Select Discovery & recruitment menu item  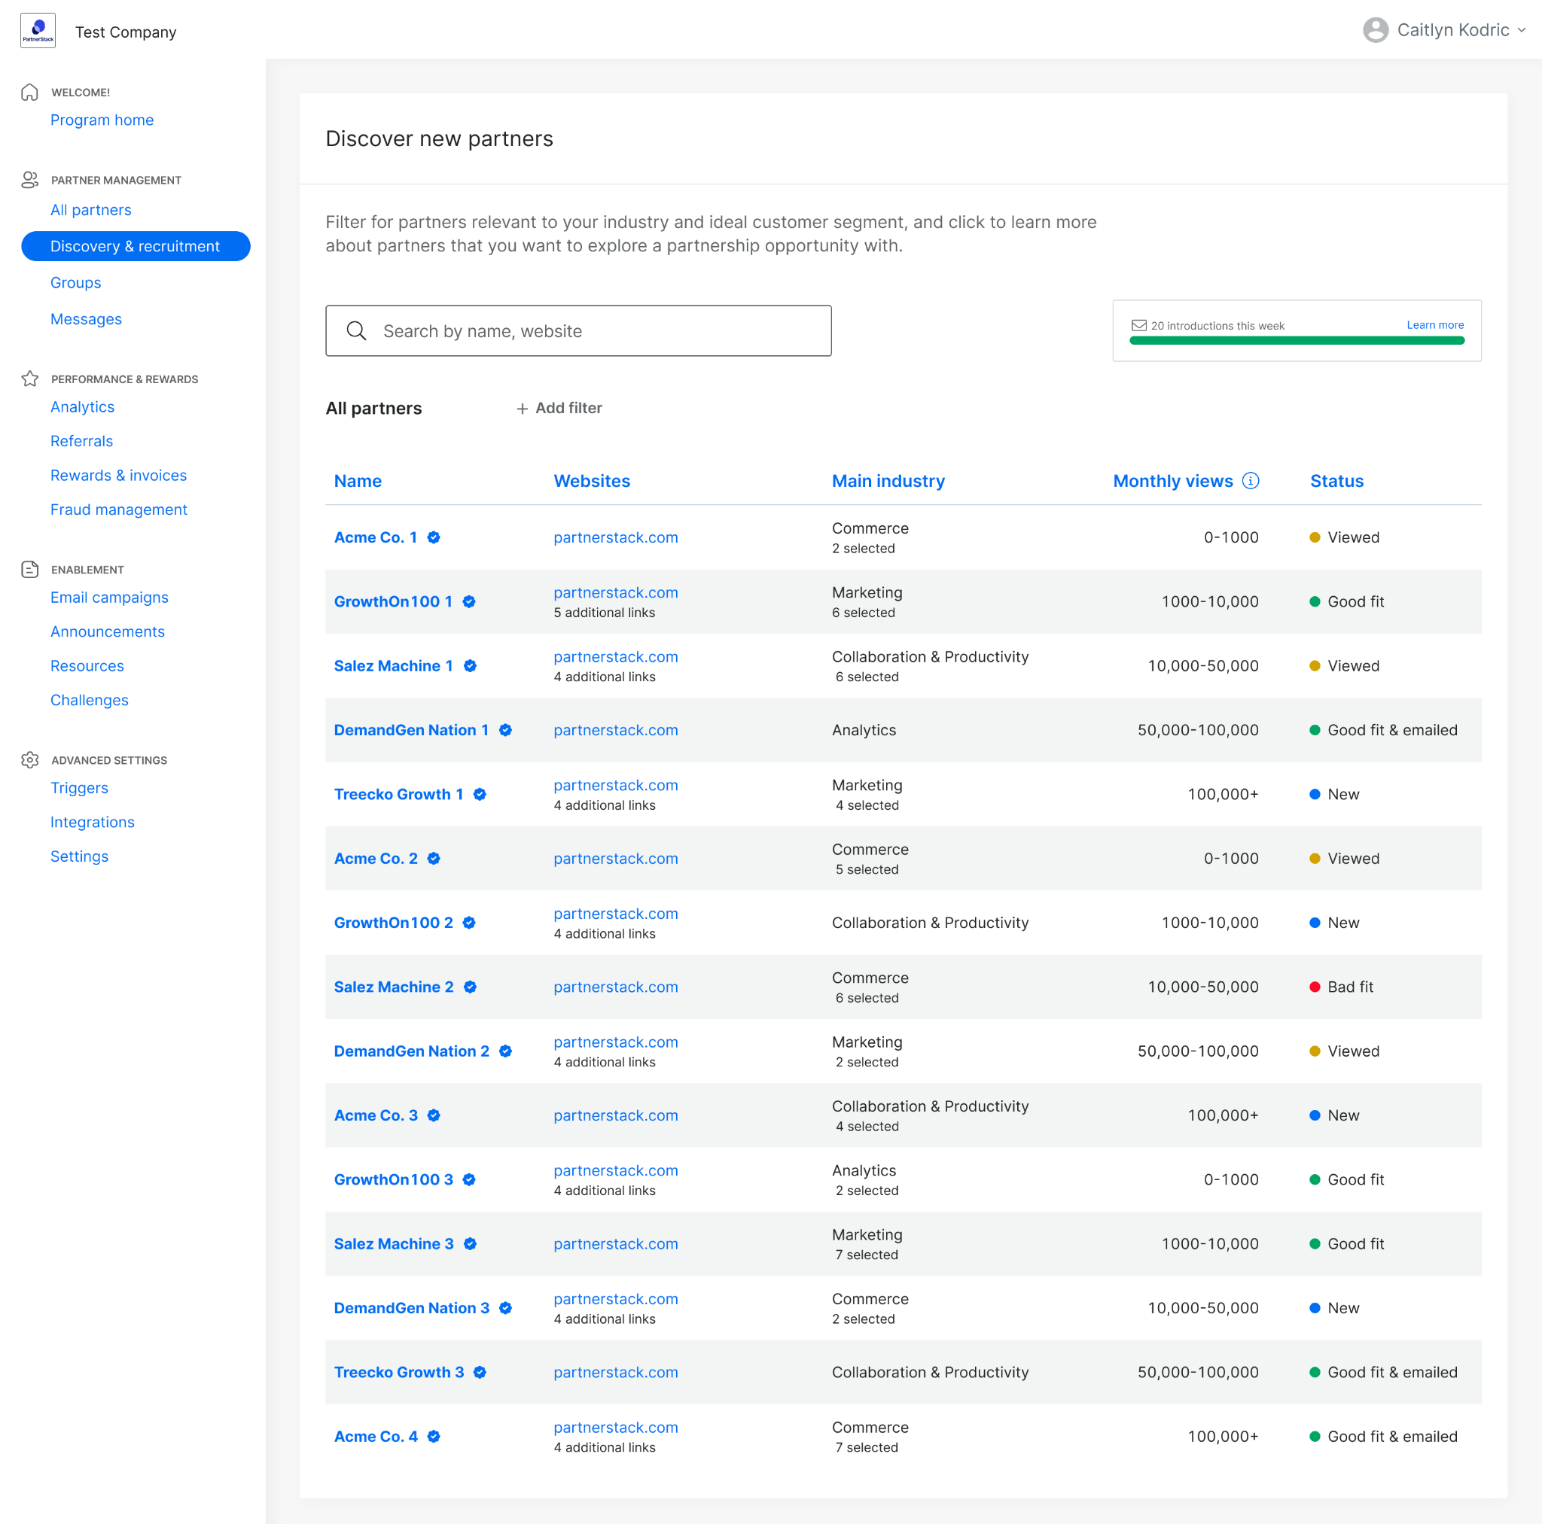tap(136, 246)
